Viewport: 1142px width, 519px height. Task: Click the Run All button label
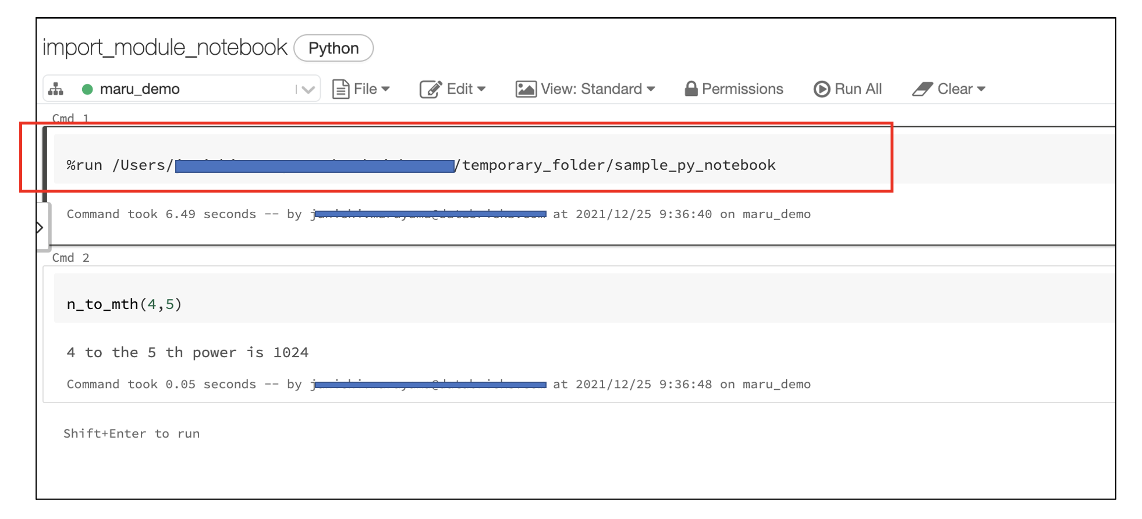pyautogui.click(x=858, y=89)
